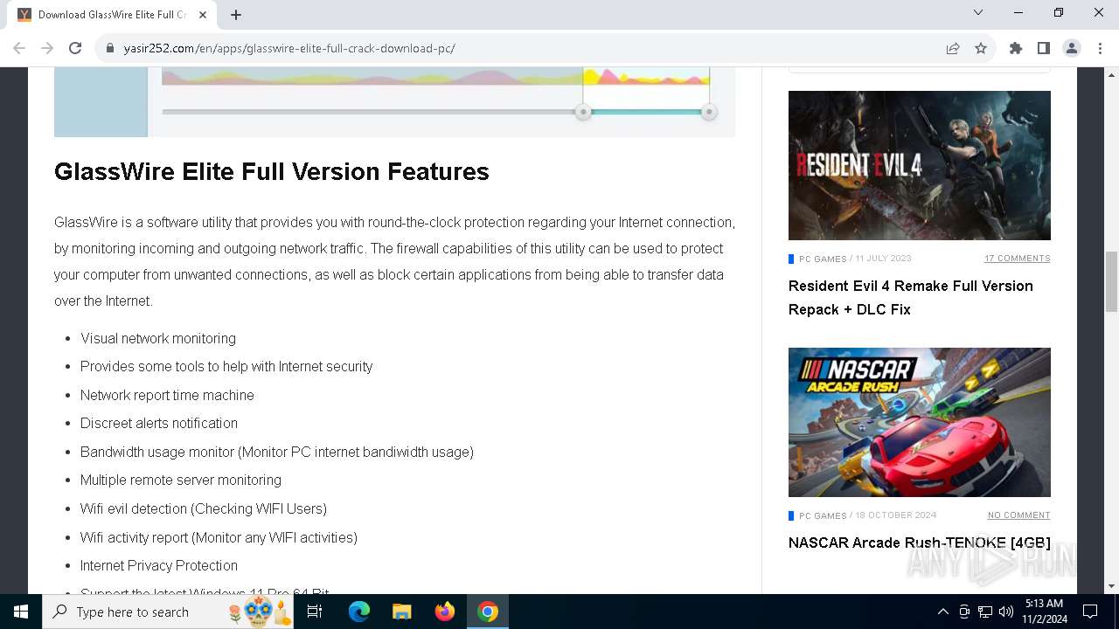Screen dimensions: 1119x629
Task: Open PC GAMES category above Resident Evil
Action: (x=823, y=259)
